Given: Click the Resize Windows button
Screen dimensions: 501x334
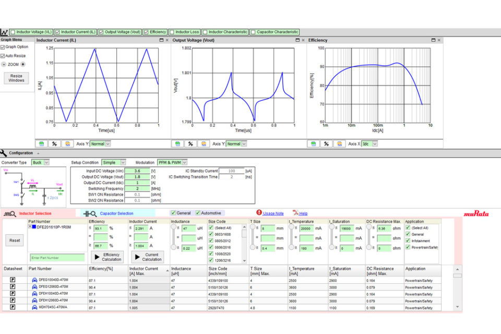Looking at the screenshot, I should [16, 78].
